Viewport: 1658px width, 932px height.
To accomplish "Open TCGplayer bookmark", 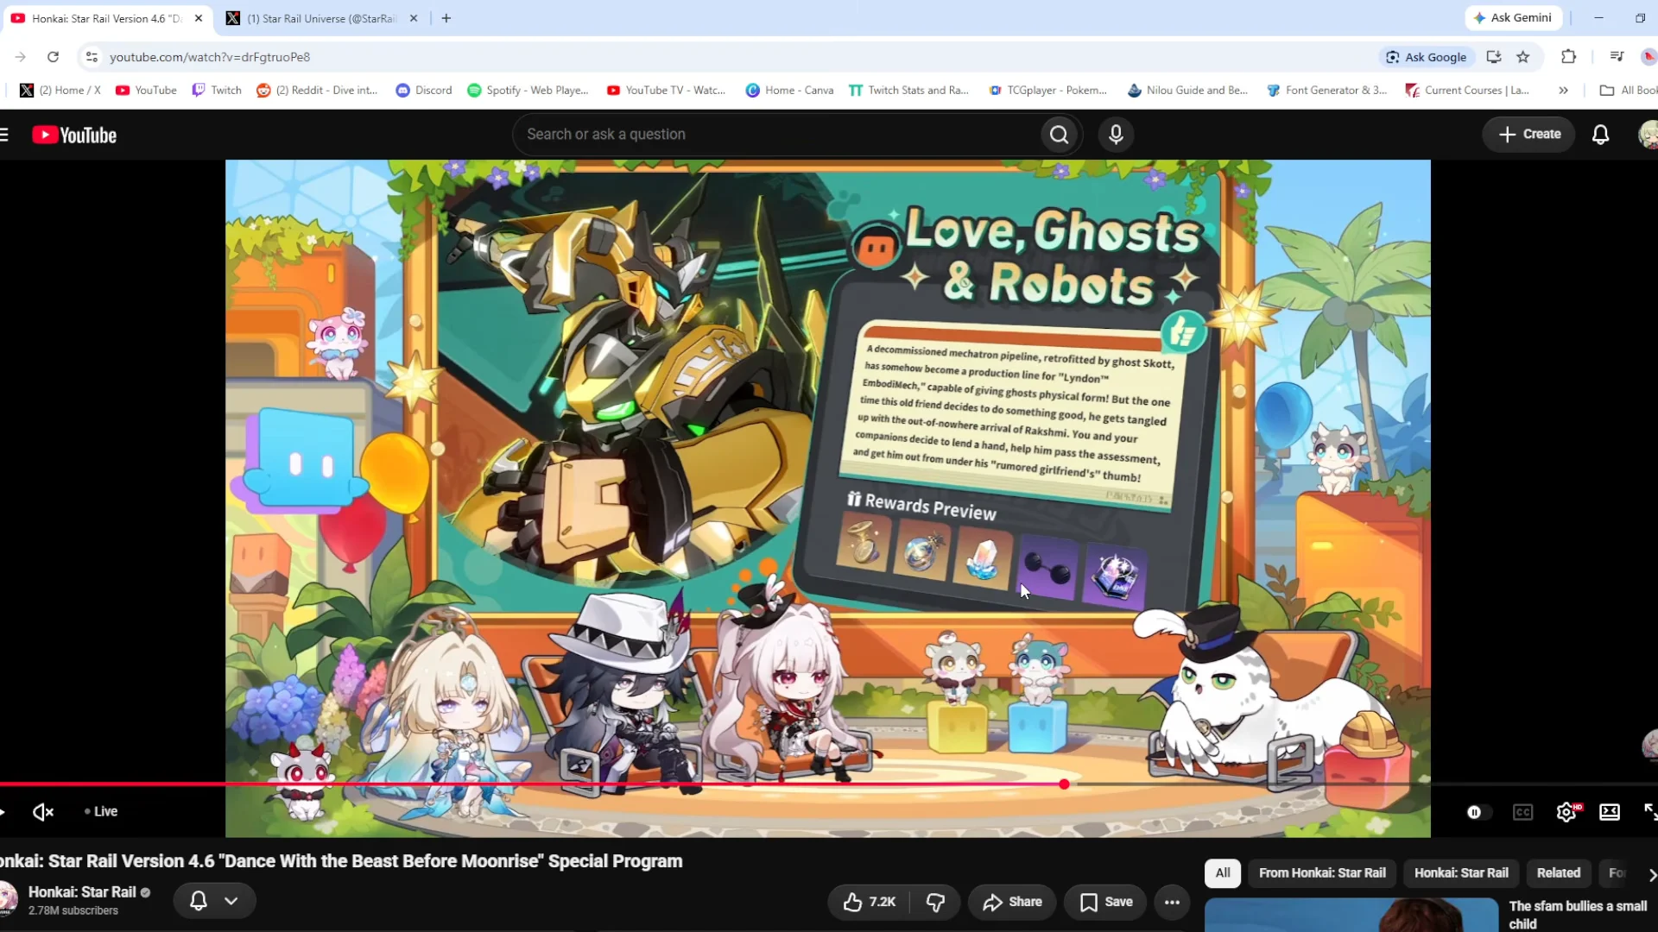I will click(1047, 90).
